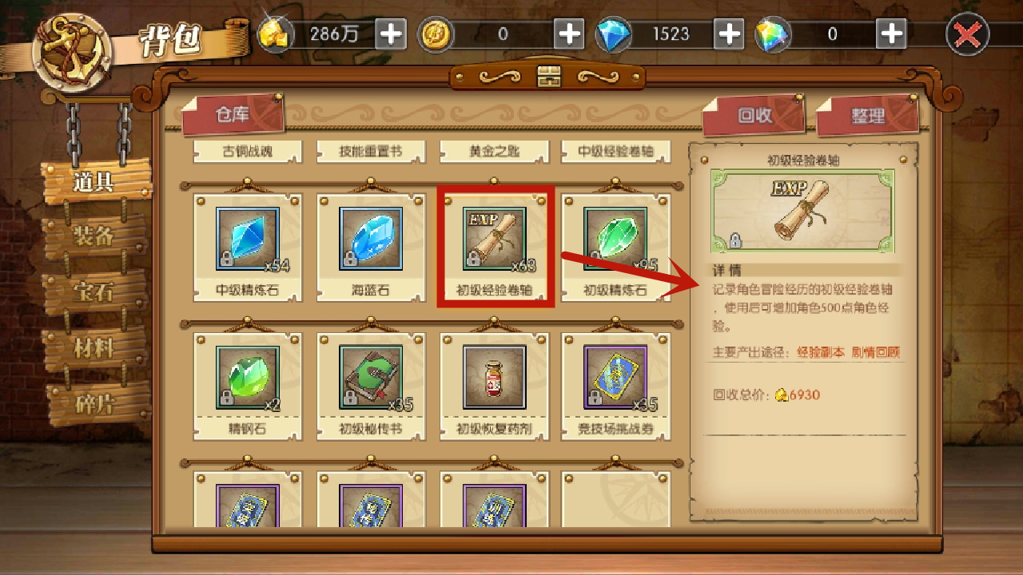Viewport: 1023px width, 575px height.
Task: Select the 初级秘传书 book item
Action: coord(371,386)
